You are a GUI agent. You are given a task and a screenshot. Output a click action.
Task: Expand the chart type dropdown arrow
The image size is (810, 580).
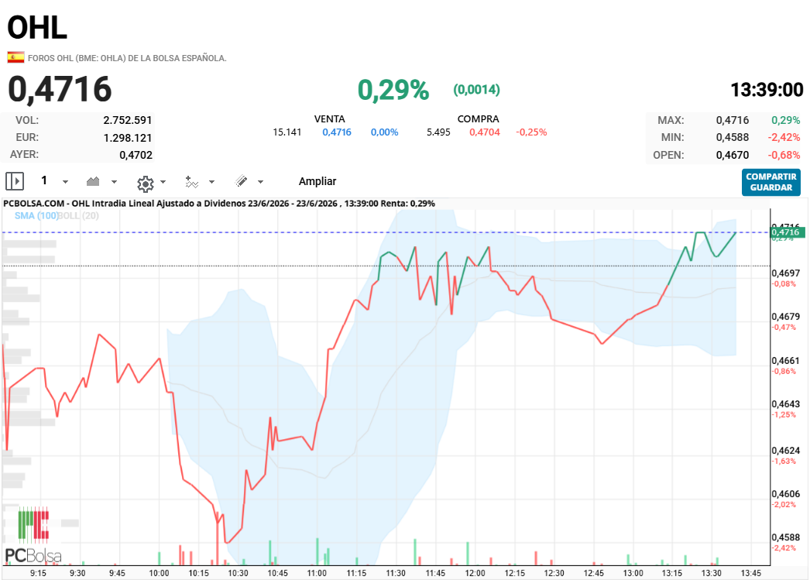(114, 182)
